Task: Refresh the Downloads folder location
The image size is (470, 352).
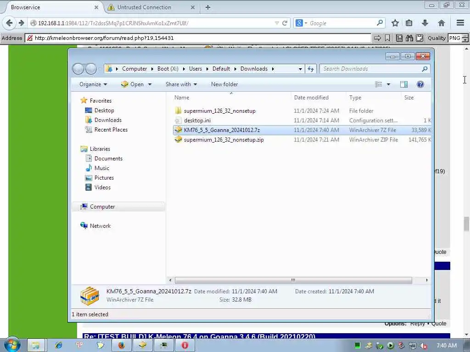Action: [311, 69]
